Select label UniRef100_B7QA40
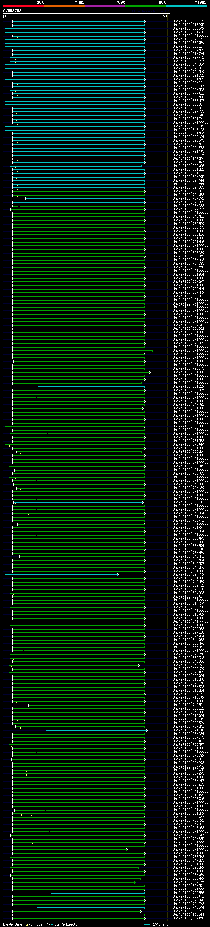Viewport: 210px width, 927px height. 188,445
